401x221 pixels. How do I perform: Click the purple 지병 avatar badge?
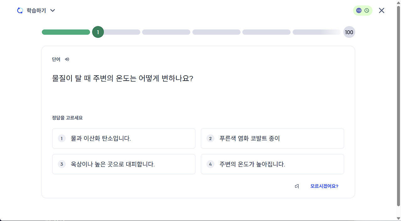(359, 11)
